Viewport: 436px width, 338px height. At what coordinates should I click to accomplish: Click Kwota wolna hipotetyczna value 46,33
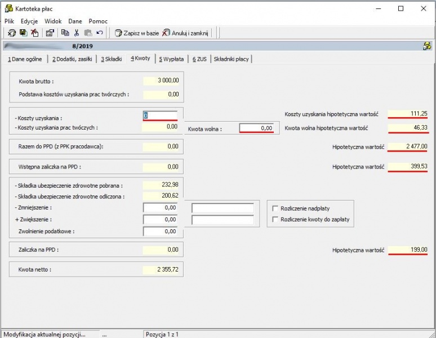coord(408,127)
